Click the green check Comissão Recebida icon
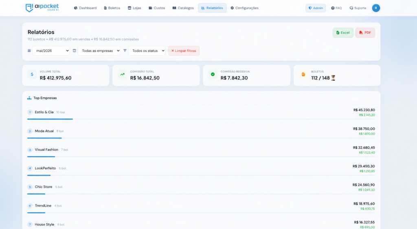 point(213,74)
